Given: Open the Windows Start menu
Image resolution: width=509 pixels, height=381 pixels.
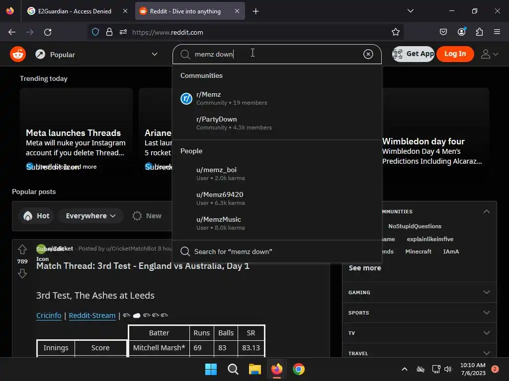Looking at the screenshot, I should pos(211,369).
